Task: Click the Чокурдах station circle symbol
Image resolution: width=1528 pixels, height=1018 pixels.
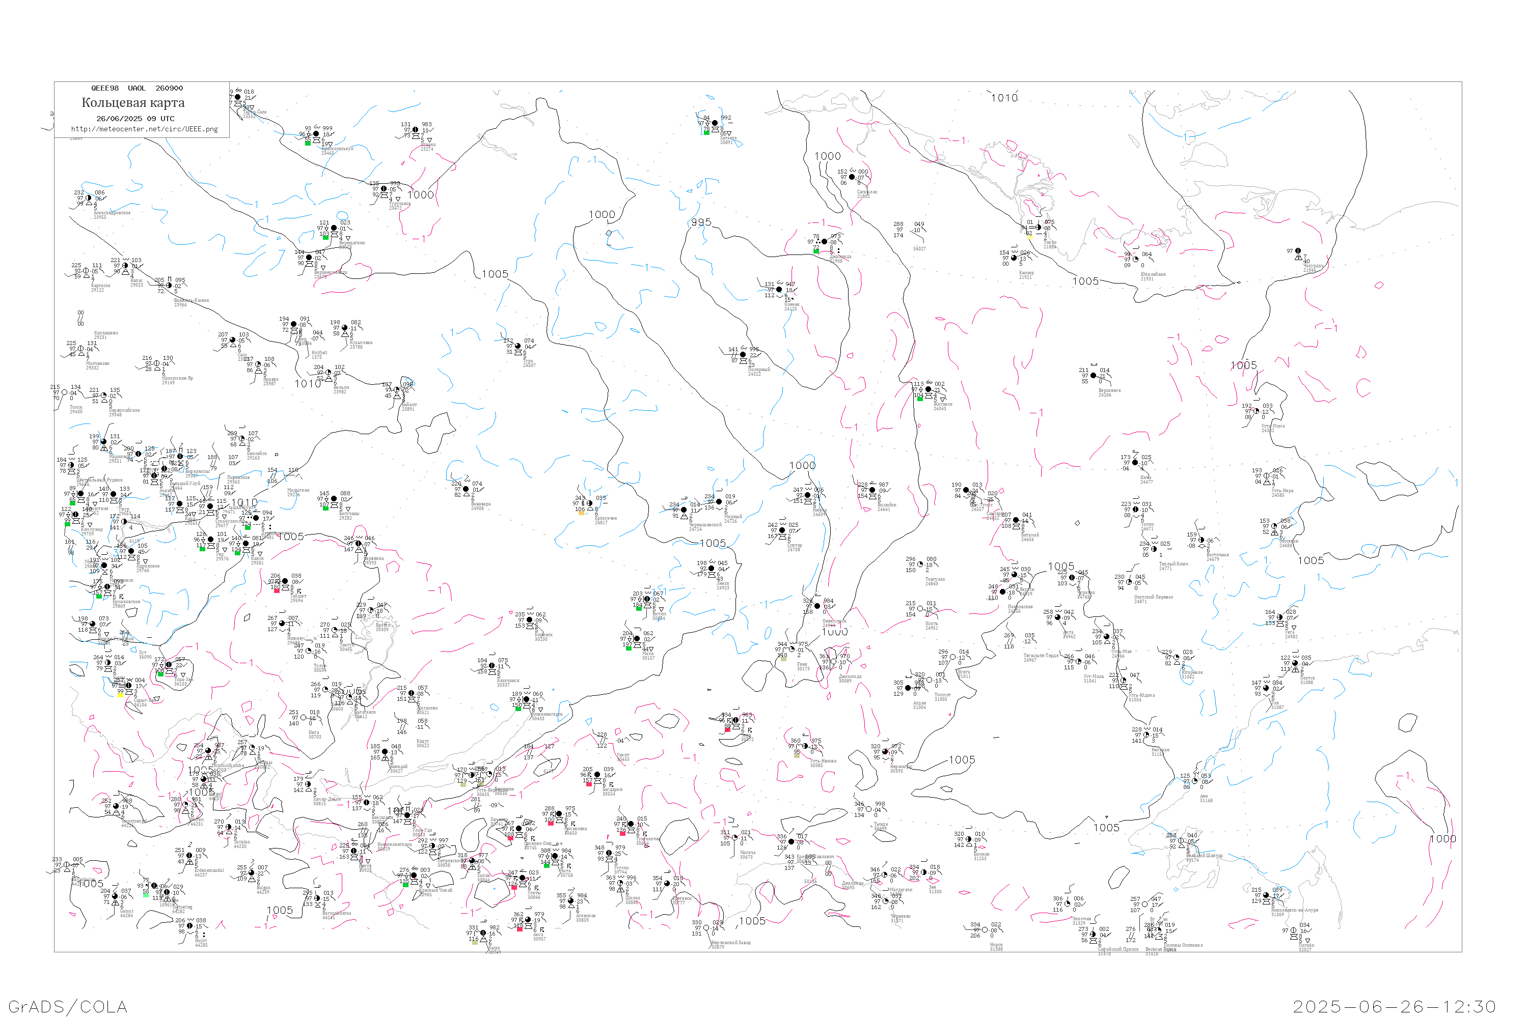Action: click(1298, 250)
